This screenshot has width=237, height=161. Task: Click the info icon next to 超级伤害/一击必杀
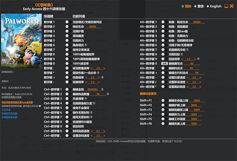point(98,73)
